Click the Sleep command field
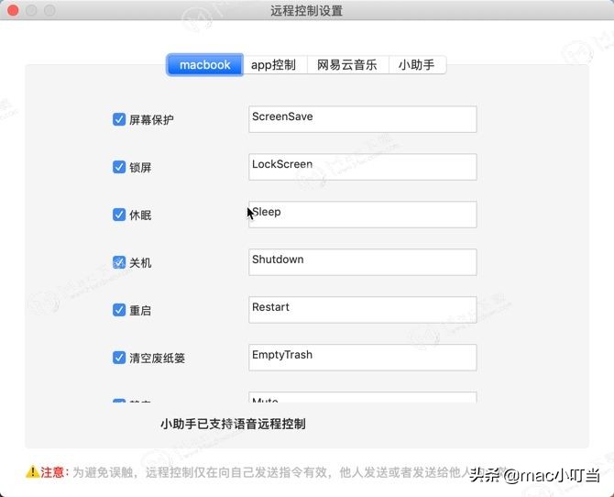Screen dimensions: 614x497 [x=363, y=215]
